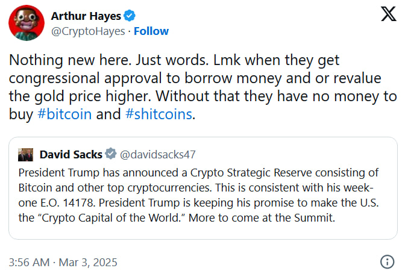Click the @CryptoHayes handle
This screenshot has height=277, width=405.
pos(88,31)
